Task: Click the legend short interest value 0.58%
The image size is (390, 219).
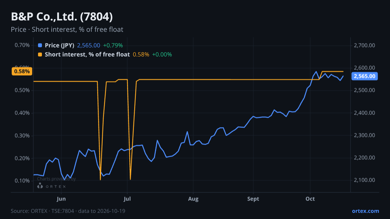Action: click(x=141, y=55)
